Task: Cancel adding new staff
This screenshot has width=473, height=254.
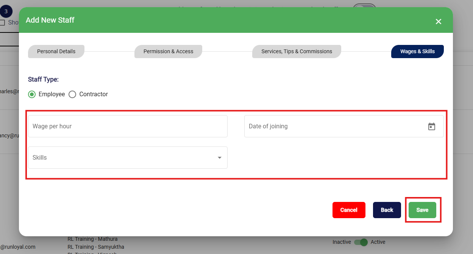Action: [x=349, y=210]
